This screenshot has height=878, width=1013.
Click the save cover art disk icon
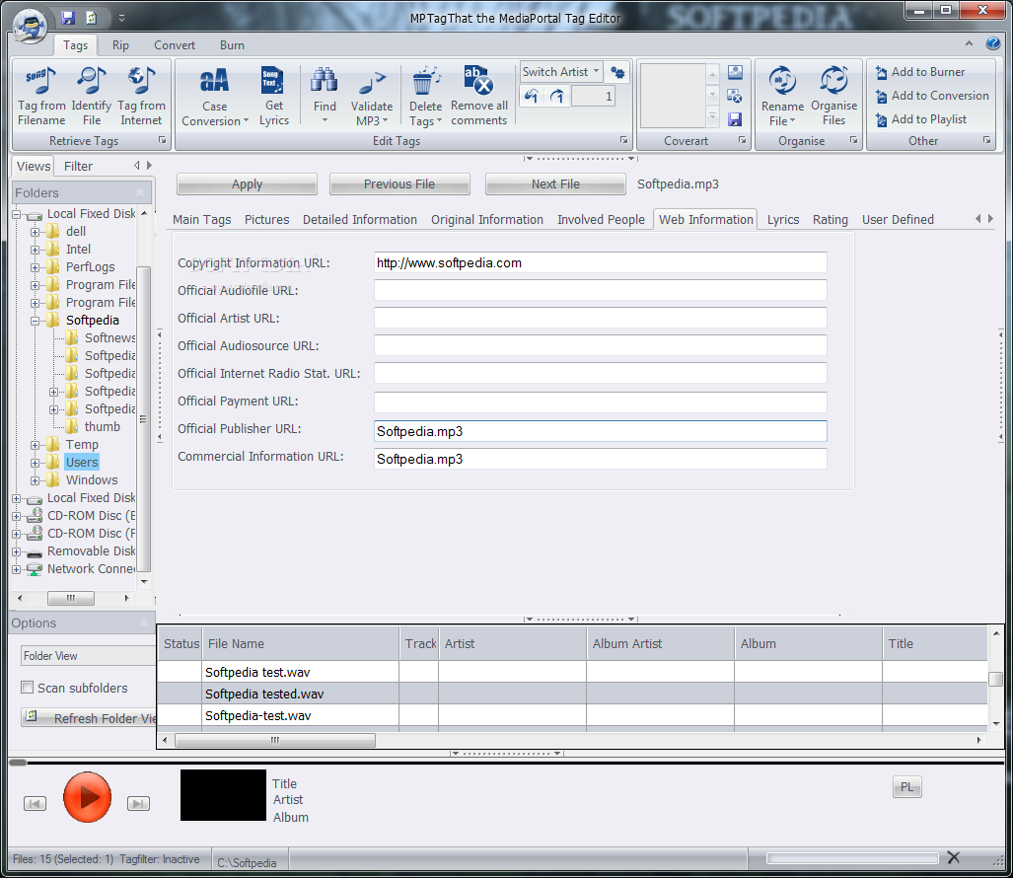735,119
